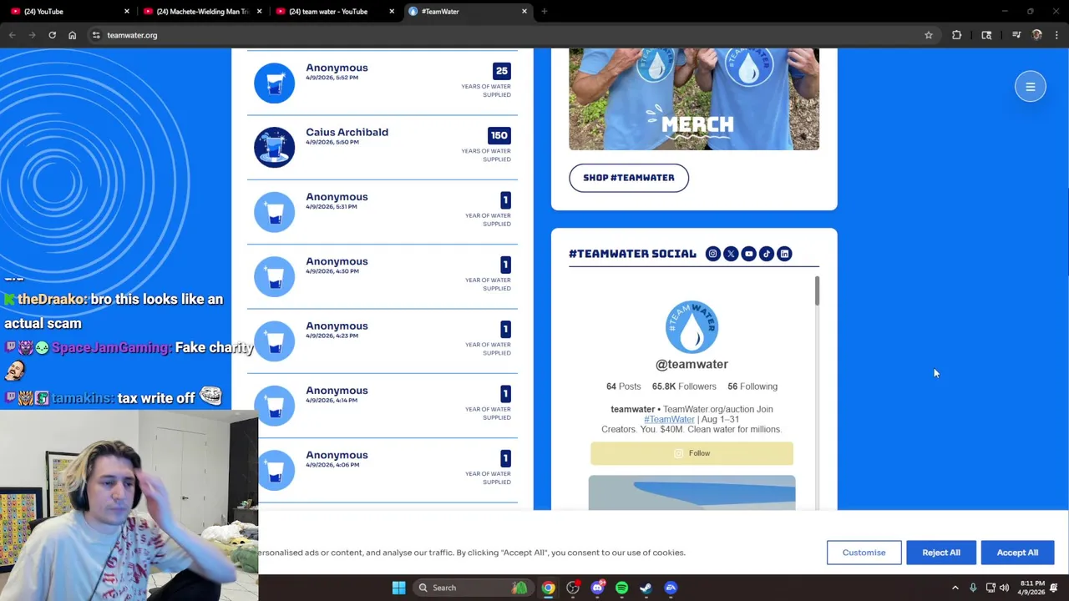
Task: Click the "65.8K Followers" count
Action: tap(684, 386)
